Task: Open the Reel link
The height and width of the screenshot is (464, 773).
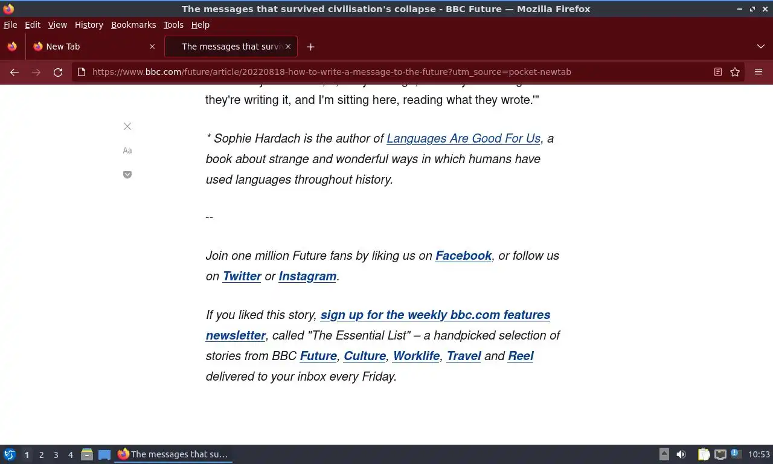Action: coord(521,356)
